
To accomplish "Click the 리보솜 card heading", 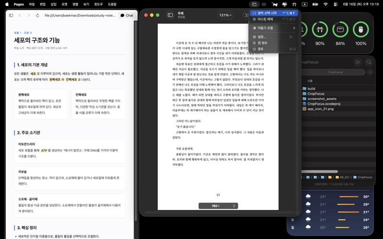I will [23, 172].
